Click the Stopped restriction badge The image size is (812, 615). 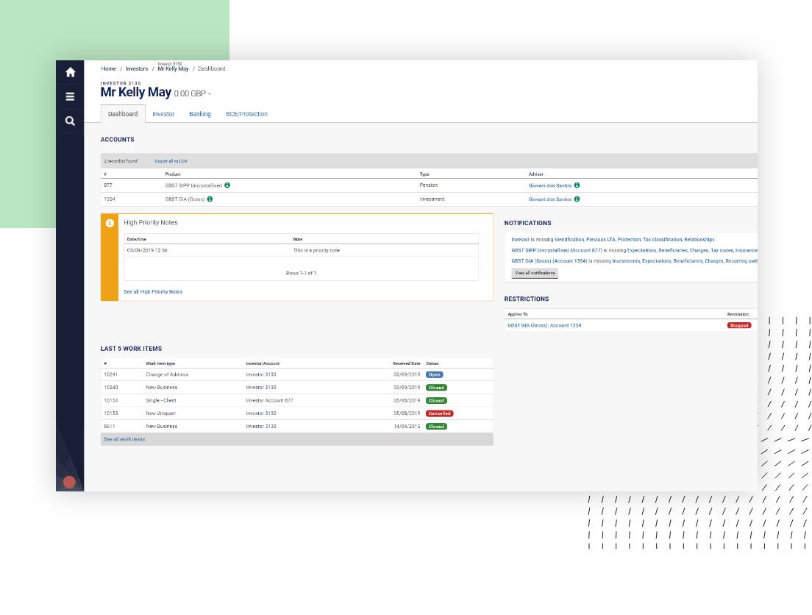[x=738, y=325]
